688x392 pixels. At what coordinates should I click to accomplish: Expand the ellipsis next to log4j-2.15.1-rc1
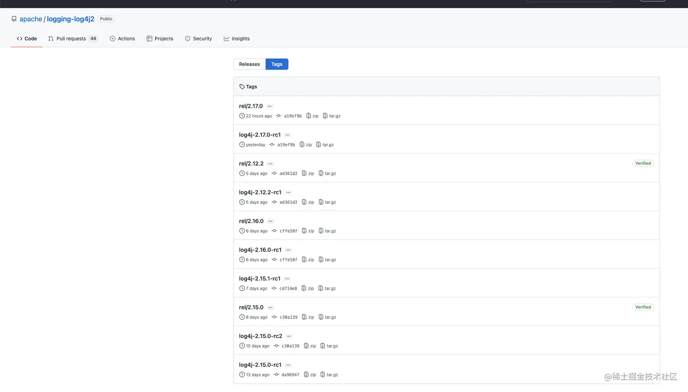tap(287, 279)
